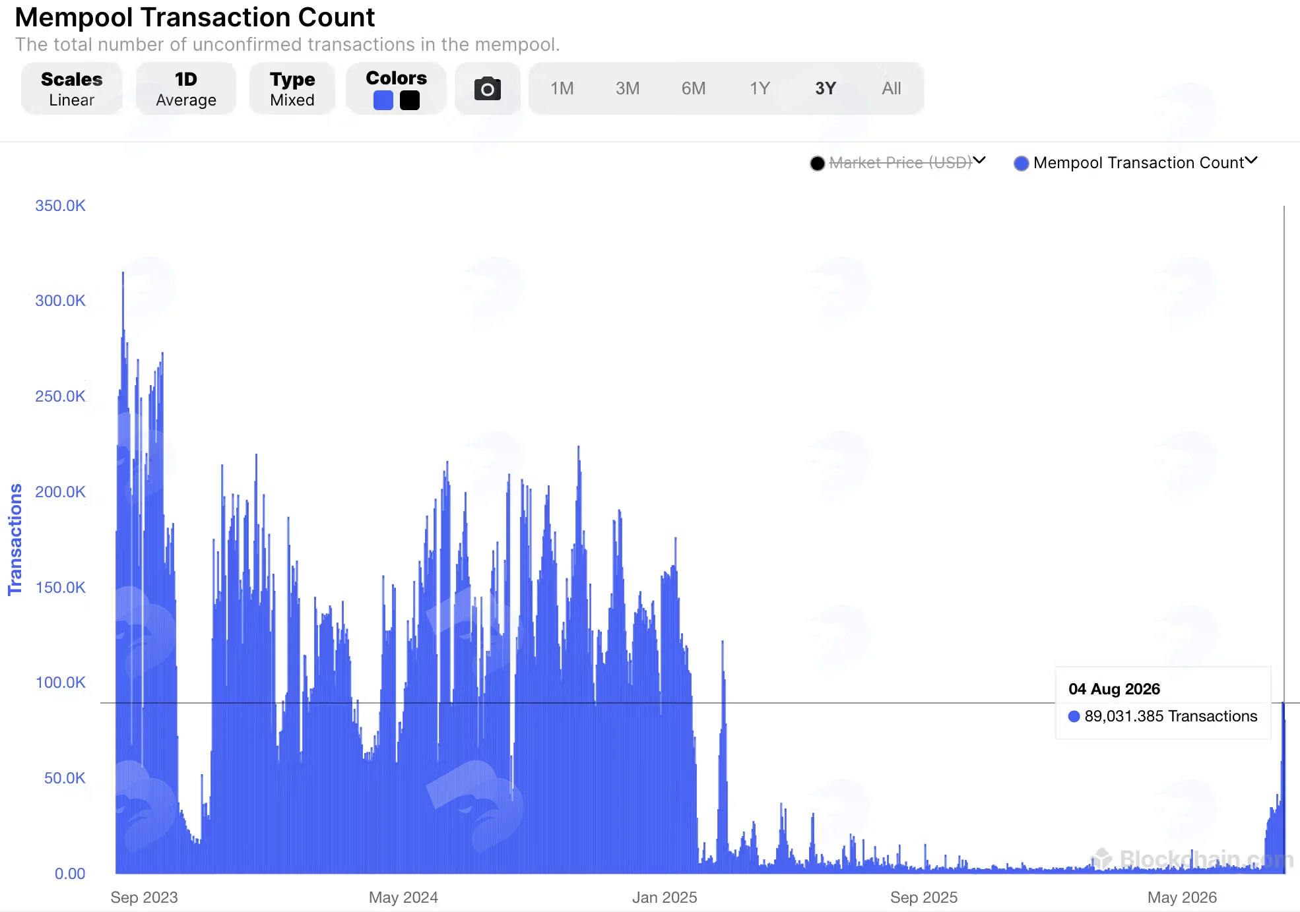Click the 04 Aug 2026 tooltip date
The height and width of the screenshot is (912, 1300).
(1114, 689)
